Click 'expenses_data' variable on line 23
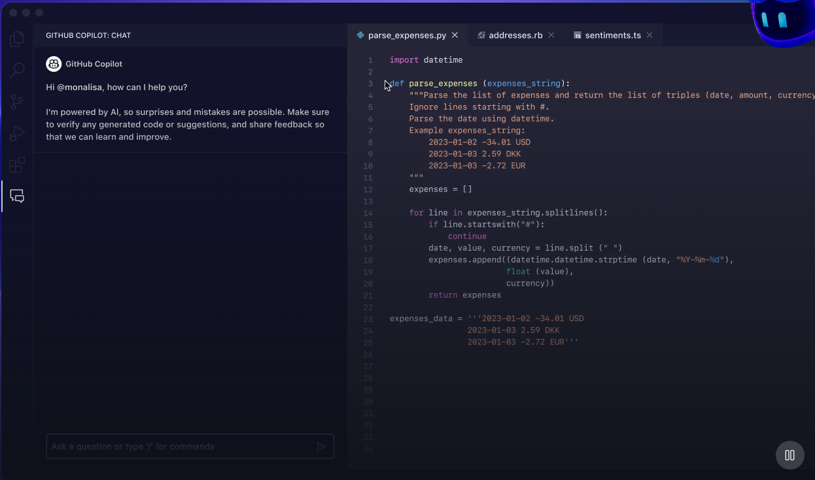The image size is (815, 480). 421,319
